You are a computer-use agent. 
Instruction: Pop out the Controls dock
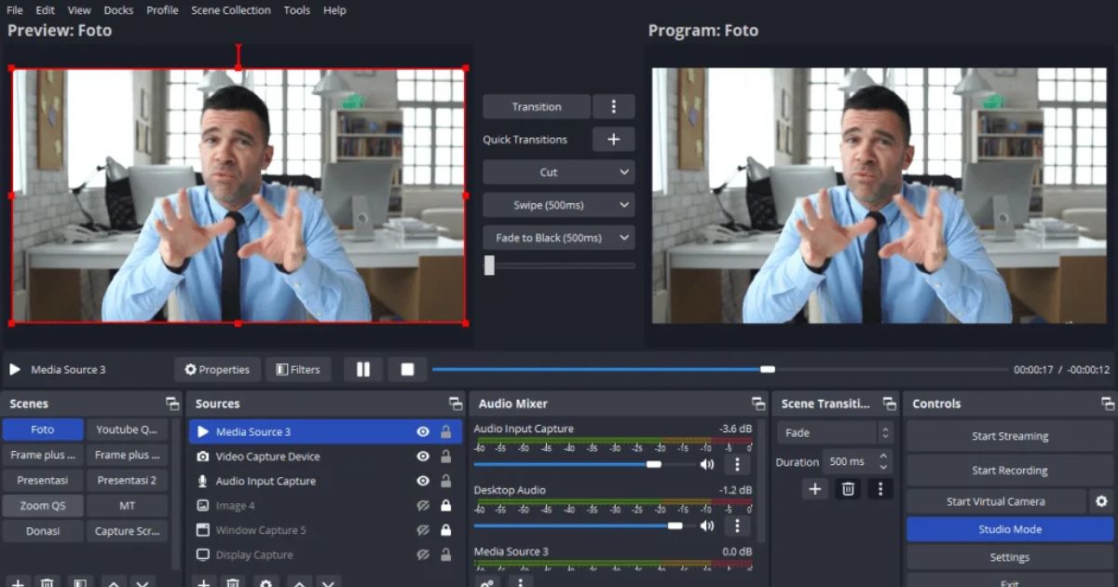[x=1108, y=403]
